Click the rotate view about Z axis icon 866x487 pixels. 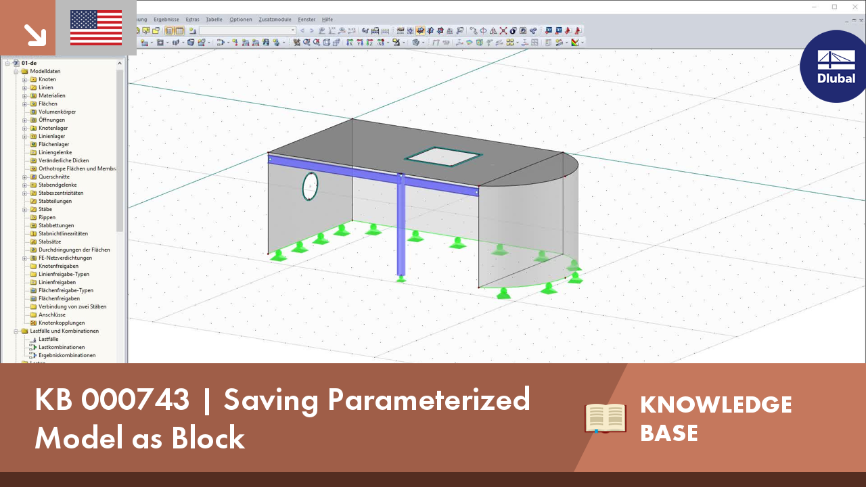369,44
